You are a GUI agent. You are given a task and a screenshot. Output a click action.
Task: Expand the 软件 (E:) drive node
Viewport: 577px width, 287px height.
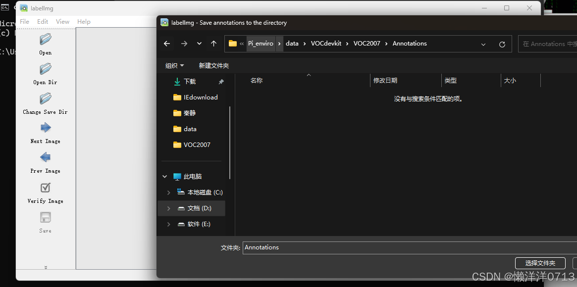pyautogui.click(x=168, y=224)
